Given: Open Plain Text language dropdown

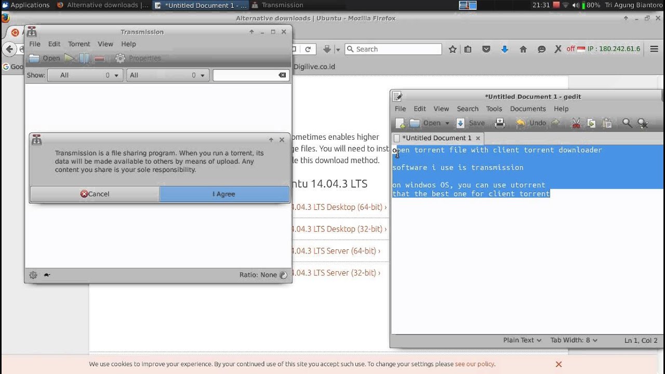Looking at the screenshot, I should click(x=522, y=340).
